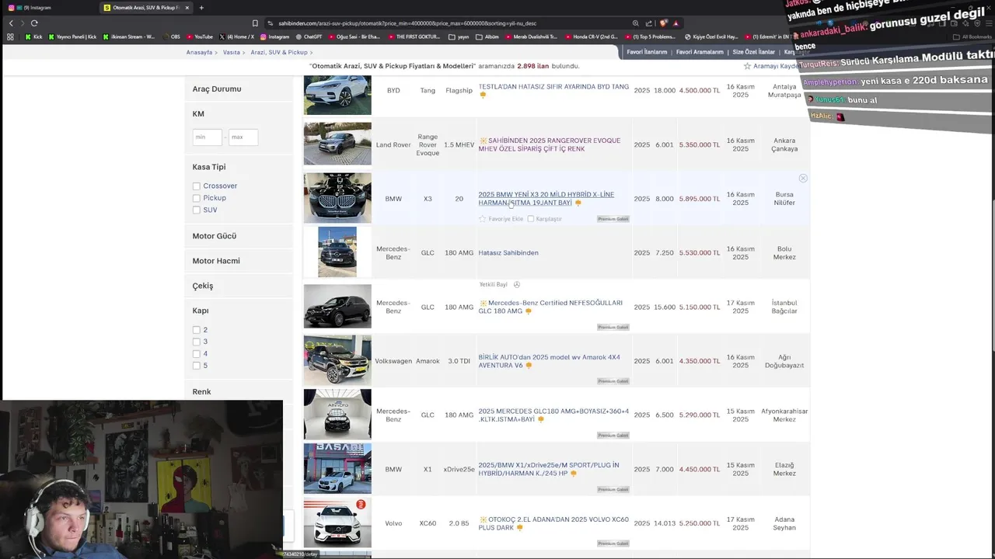This screenshot has height=559, width=995.
Task: Open Size Özel İlanlar menu item
Action: pyautogui.click(x=754, y=52)
